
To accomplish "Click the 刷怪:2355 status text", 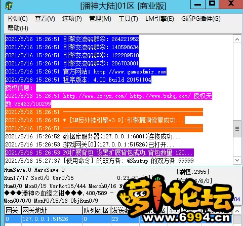I will 193,172.
